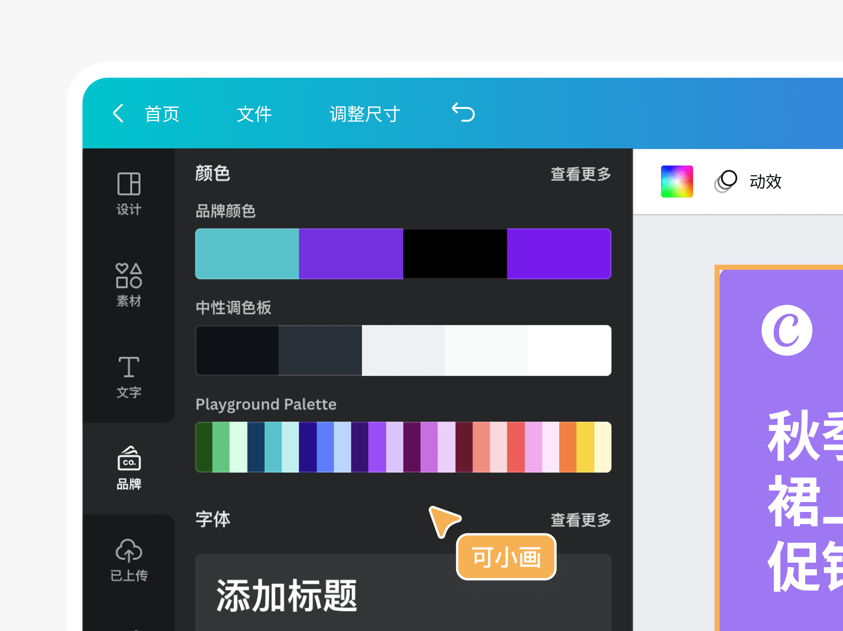Open the rainbow color picker tile
843x631 pixels.
click(677, 181)
